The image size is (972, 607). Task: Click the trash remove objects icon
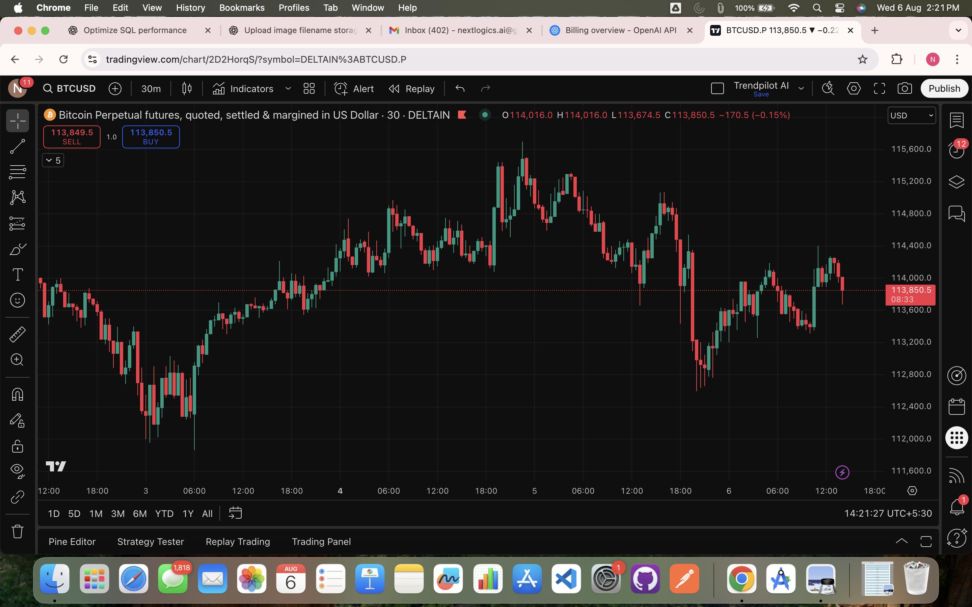coord(17,531)
